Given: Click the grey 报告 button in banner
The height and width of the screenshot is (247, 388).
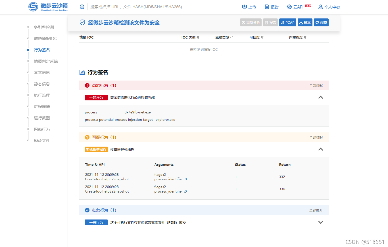Looking at the screenshot, I should (270, 23).
